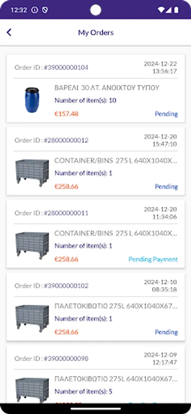The height and width of the screenshot is (414, 191).
Task: Open Order ID #2800000011
Action: click(x=52, y=213)
